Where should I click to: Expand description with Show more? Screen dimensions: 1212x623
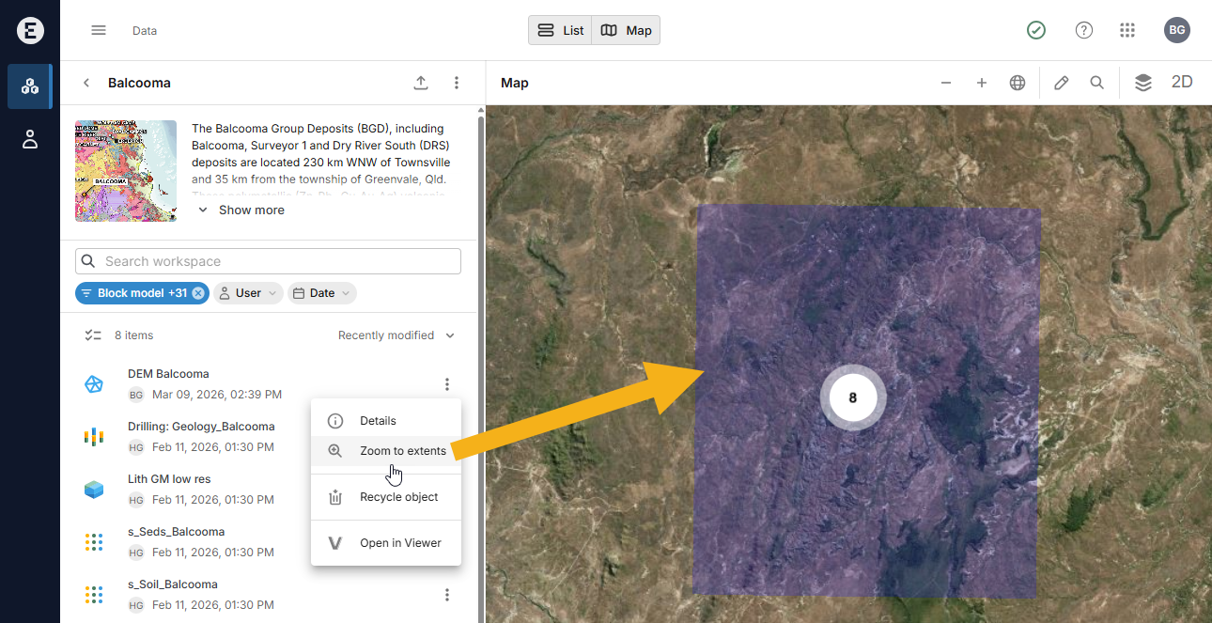[241, 210]
